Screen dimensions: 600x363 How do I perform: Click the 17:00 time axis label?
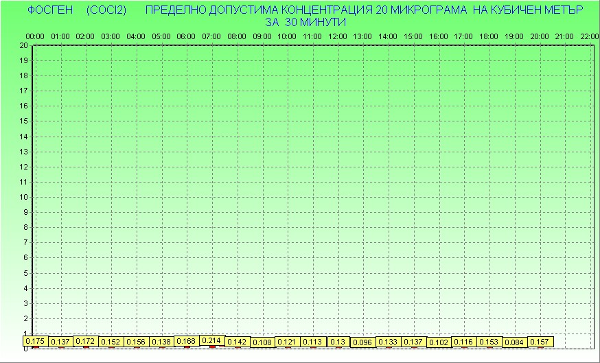[x=463, y=37]
